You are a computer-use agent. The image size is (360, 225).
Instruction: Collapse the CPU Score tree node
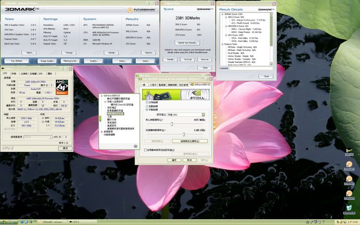[x=226, y=35]
